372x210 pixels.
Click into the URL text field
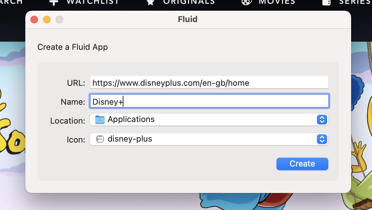coord(209,83)
